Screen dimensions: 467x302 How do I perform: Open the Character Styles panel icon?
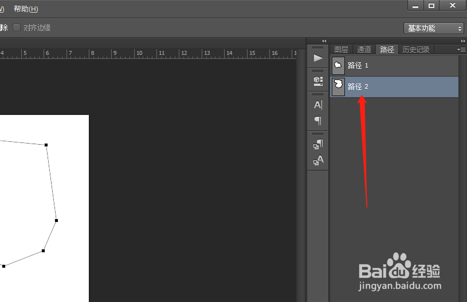318,160
